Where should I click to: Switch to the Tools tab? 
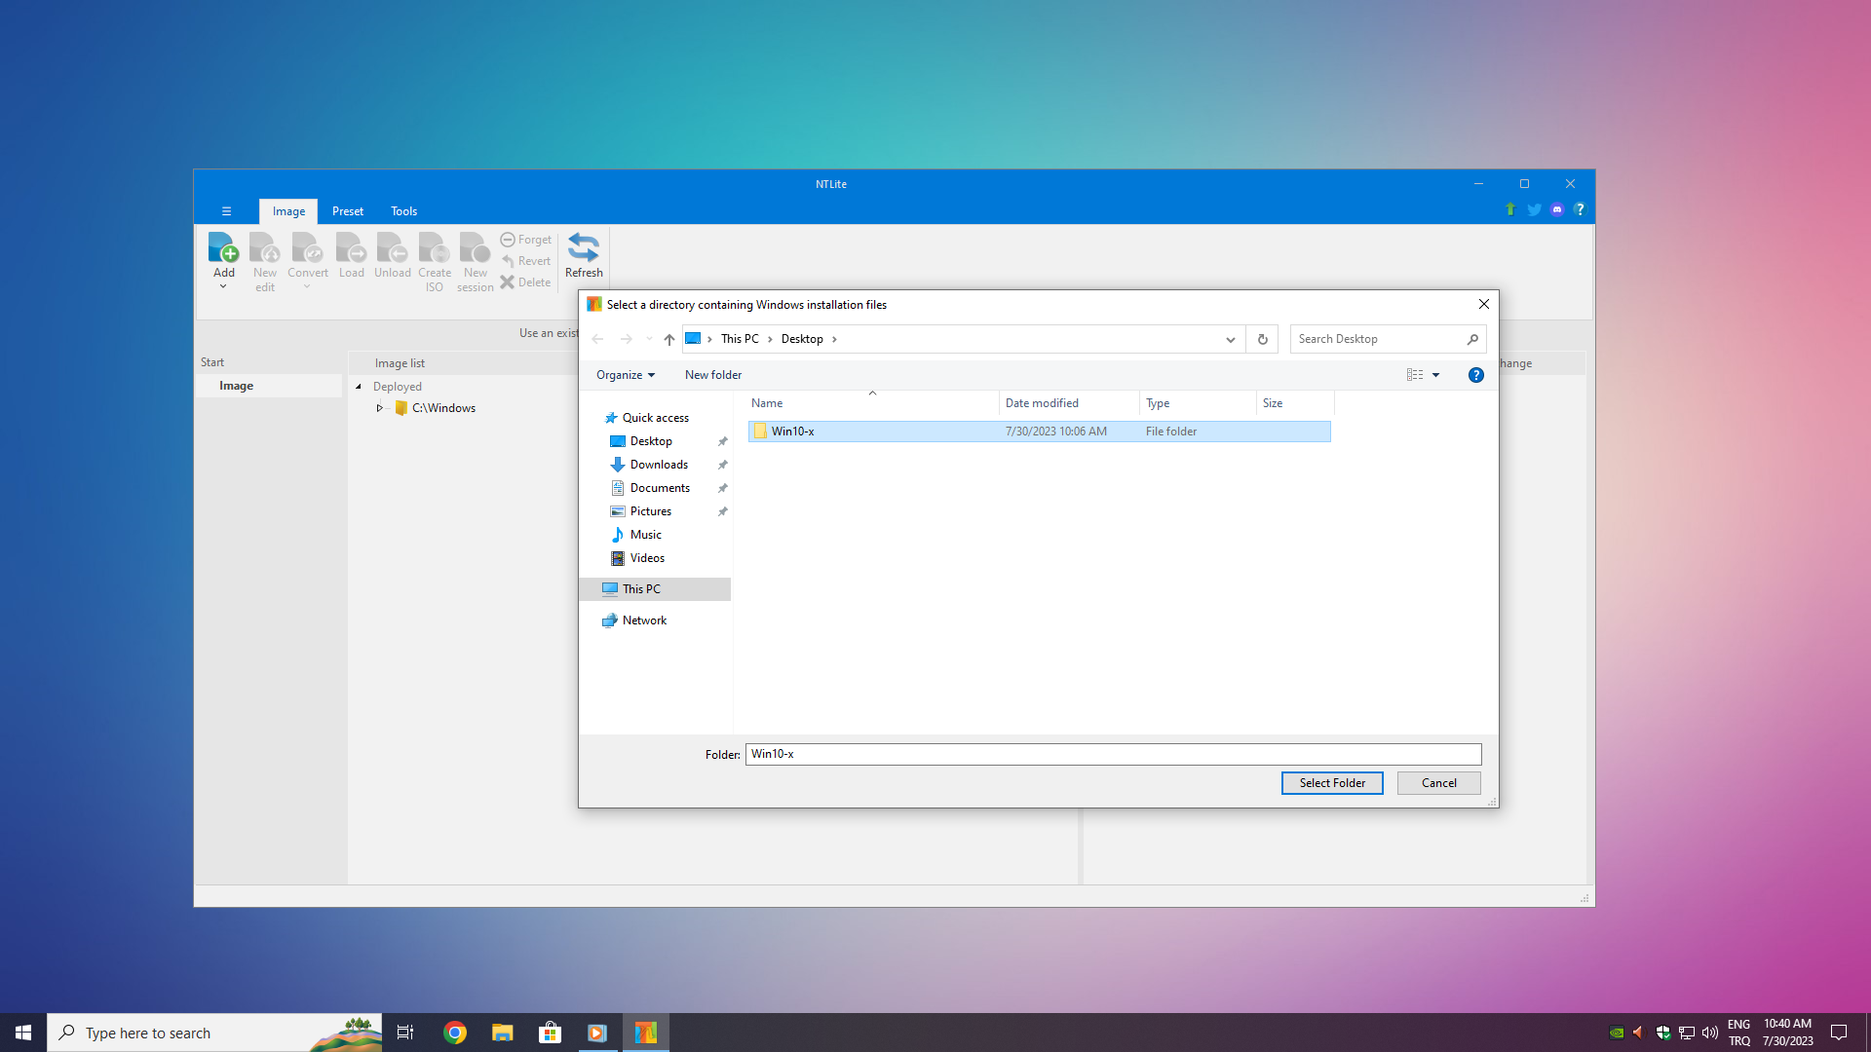coord(403,211)
